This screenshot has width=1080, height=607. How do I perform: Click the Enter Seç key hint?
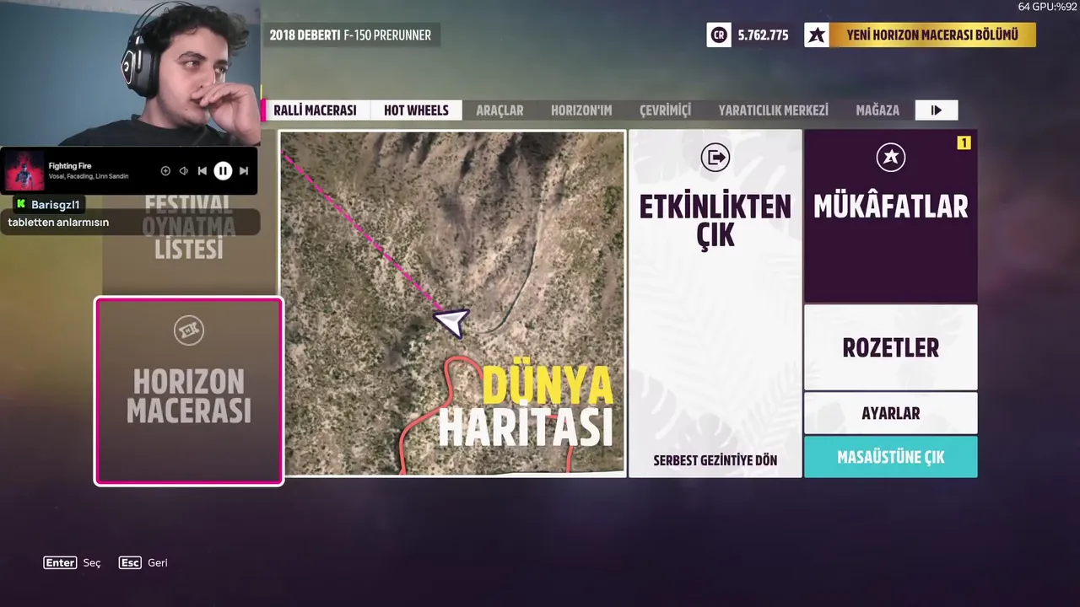[72, 562]
